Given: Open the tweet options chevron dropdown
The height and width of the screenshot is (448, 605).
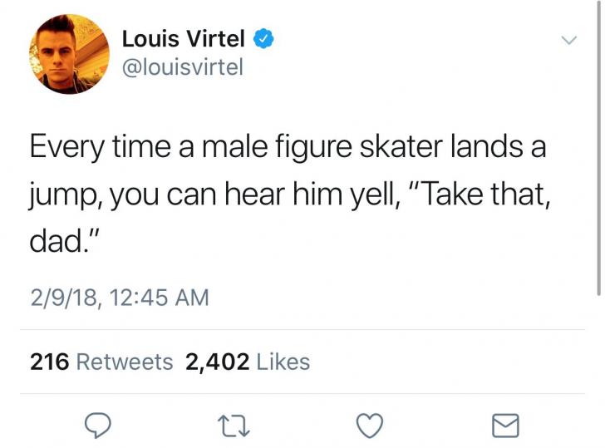Looking at the screenshot, I should click(x=568, y=40).
